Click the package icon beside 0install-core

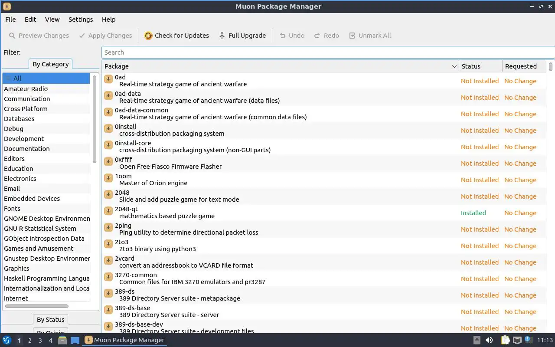(x=108, y=145)
